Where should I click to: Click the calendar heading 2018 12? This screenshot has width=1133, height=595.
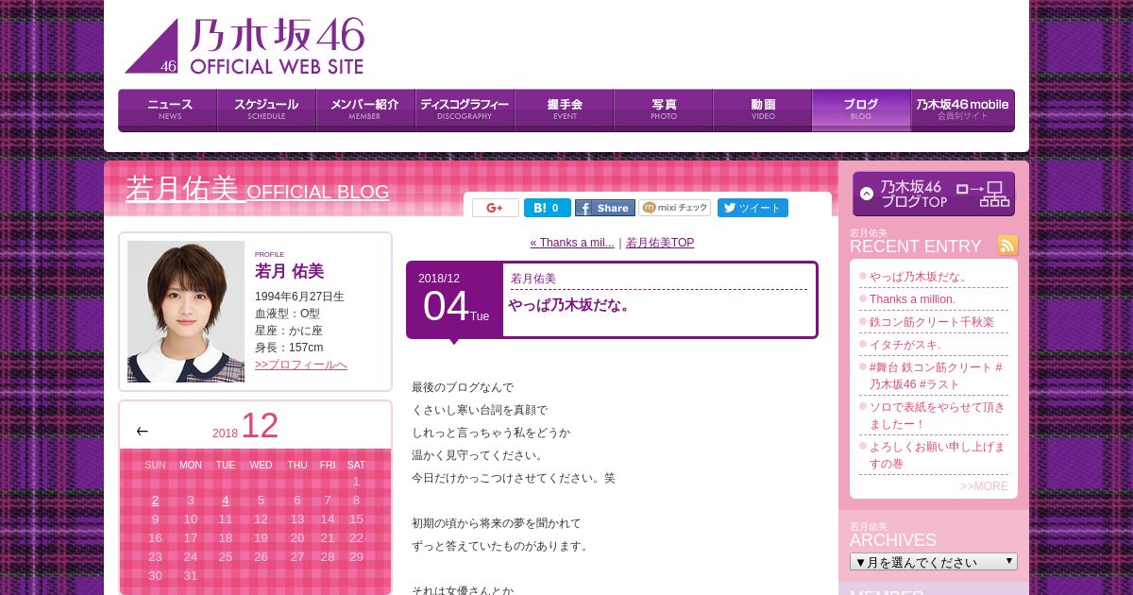[x=245, y=426]
